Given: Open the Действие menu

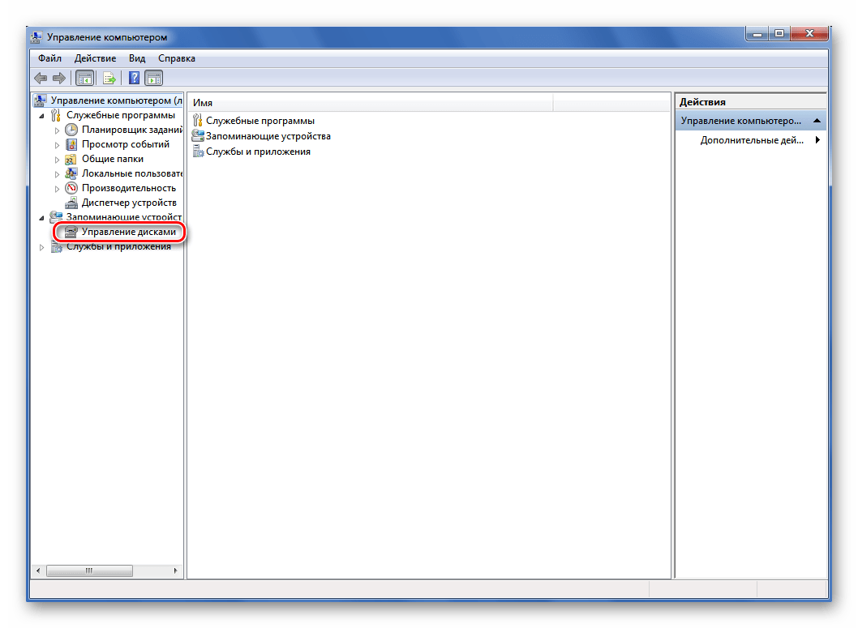Looking at the screenshot, I should point(95,58).
